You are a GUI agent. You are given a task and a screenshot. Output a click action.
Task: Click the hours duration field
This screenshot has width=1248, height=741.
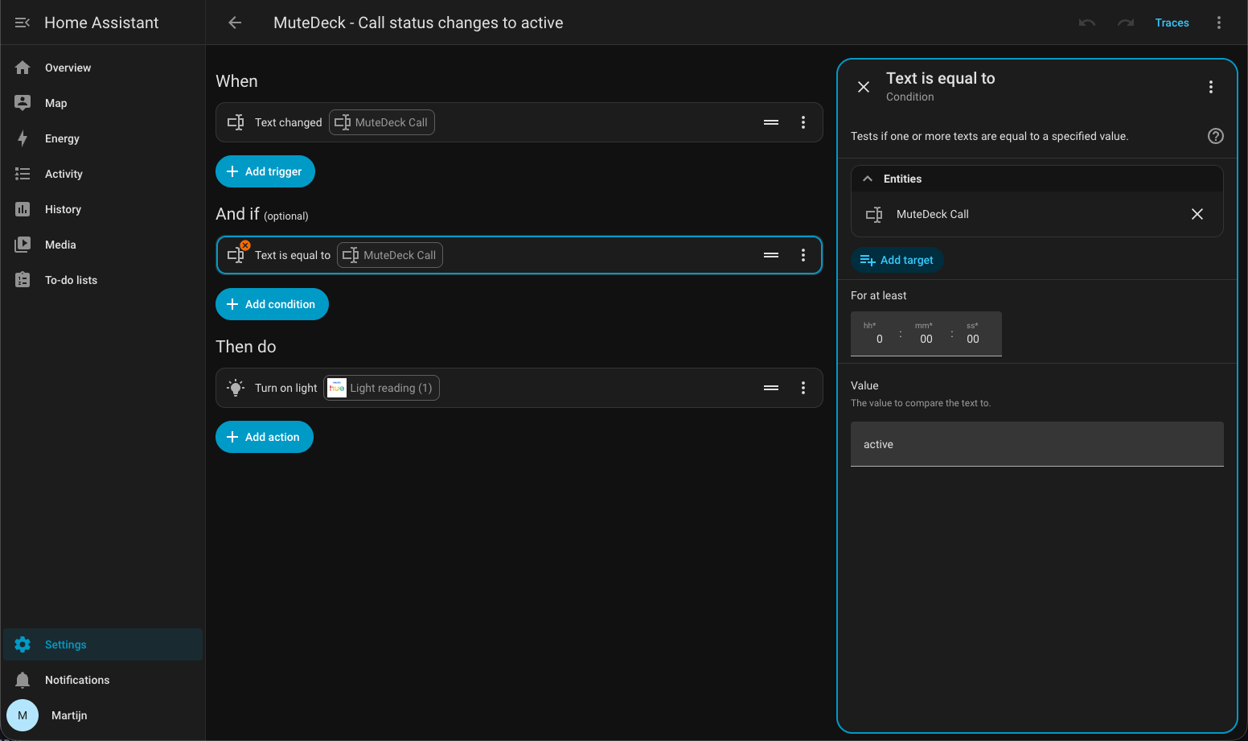pos(876,334)
